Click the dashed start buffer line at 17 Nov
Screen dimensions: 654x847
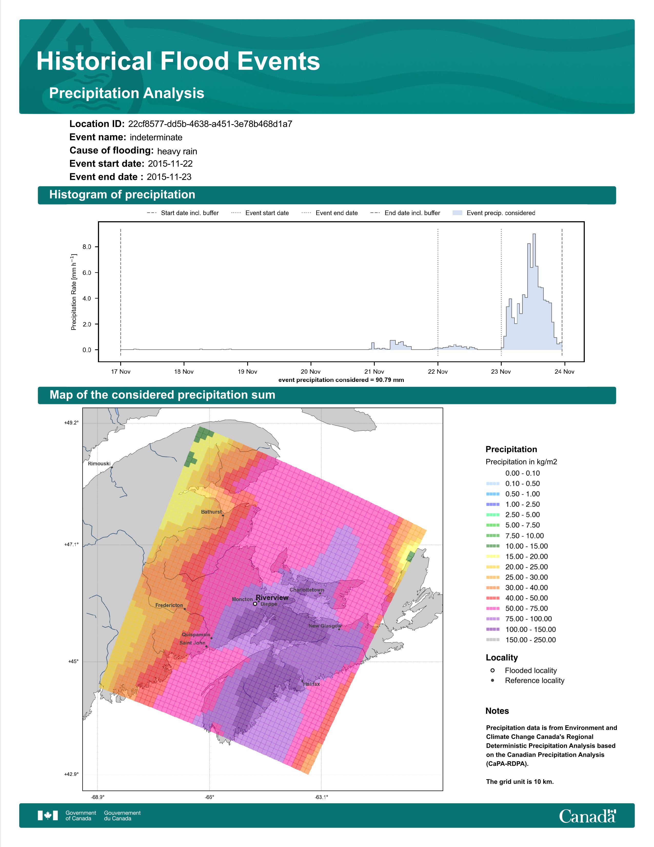click(x=121, y=292)
